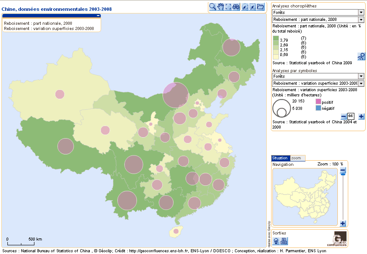Click the print icon under Sorties
Screen dimensions: 367x254
coord(283,241)
